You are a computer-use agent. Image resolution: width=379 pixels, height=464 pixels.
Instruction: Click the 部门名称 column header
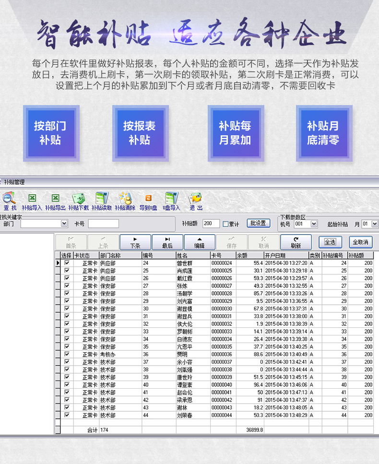pyautogui.click(x=120, y=255)
